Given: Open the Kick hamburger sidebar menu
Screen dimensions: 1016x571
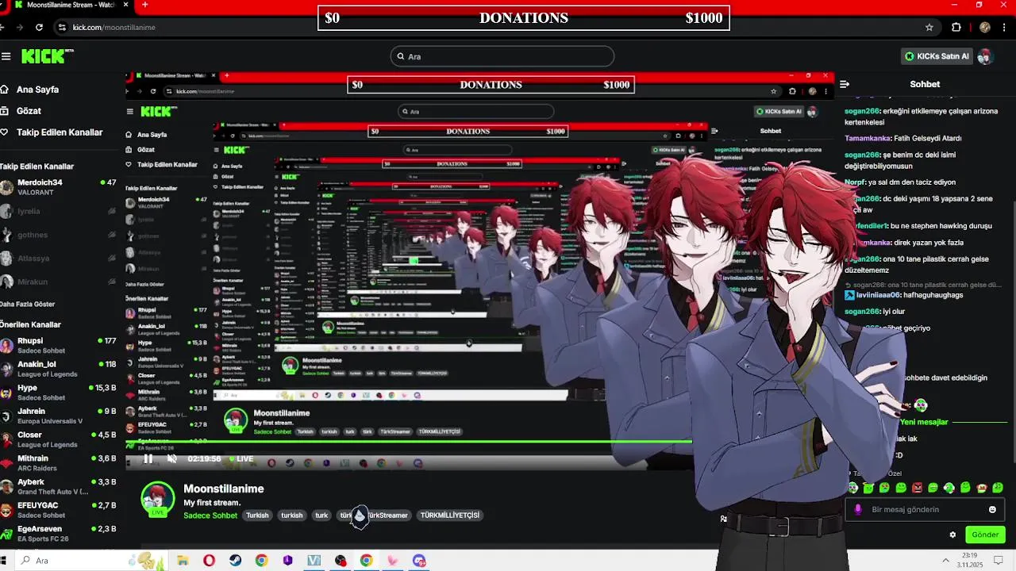Looking at the screenshot, I should point(6,56).
